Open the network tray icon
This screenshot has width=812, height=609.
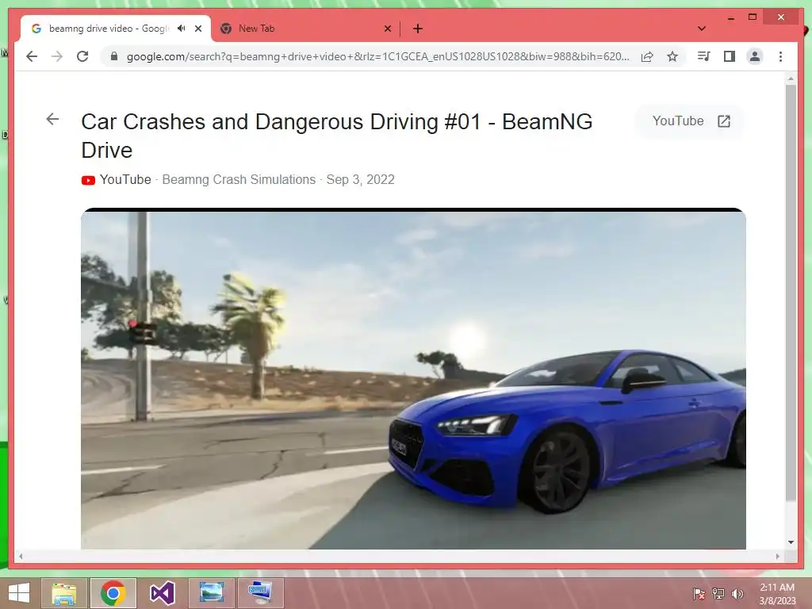pos(718,593)
